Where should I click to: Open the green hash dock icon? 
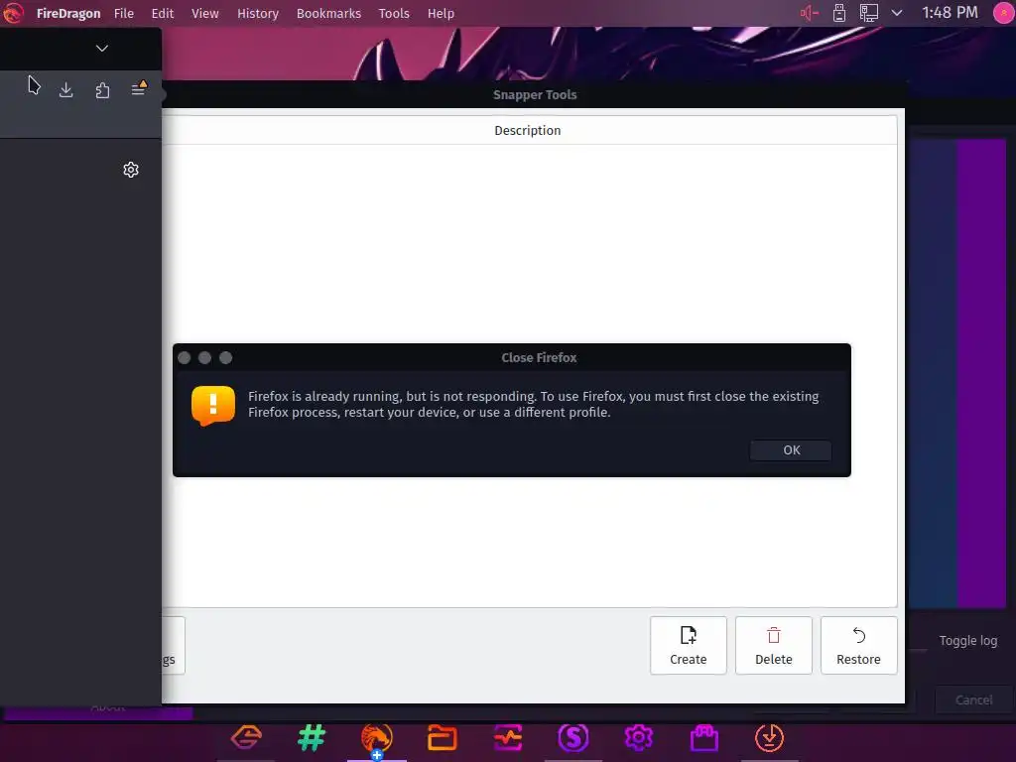tap(312, 737)
